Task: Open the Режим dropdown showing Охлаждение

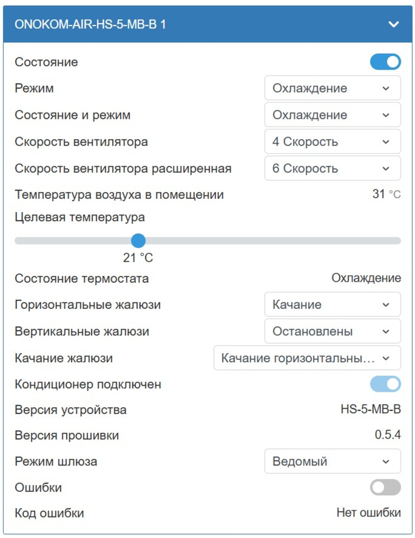Action: pyautogui.click(x=332, y=88)
